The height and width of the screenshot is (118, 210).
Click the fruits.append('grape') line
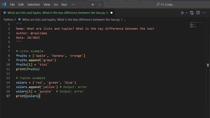36,60
